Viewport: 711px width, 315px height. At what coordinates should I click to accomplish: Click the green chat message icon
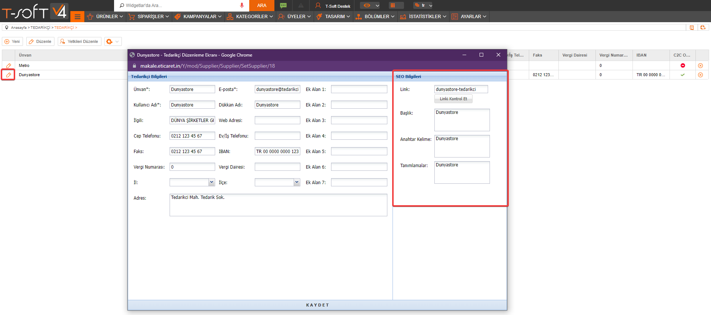[283, 6]
